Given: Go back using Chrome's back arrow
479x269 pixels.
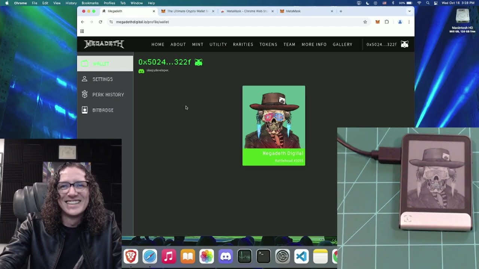Looking at the screenshot, I should pyautogui.click(x=83, y=22).
